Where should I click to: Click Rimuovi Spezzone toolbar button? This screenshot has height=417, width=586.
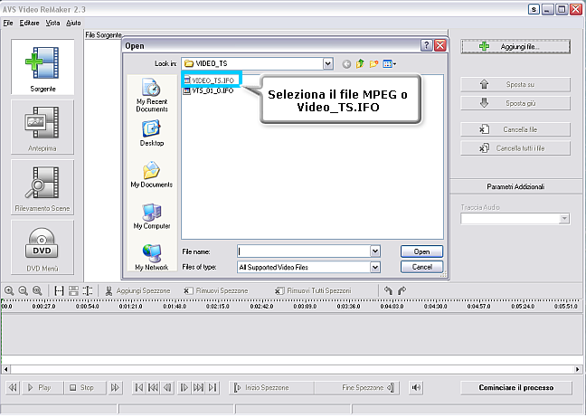[x=215, y=290]
